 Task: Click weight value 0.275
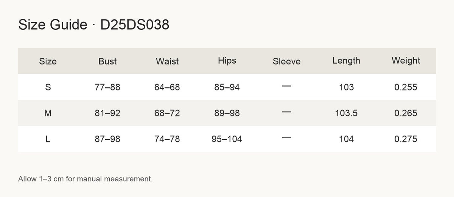(406, 139)
